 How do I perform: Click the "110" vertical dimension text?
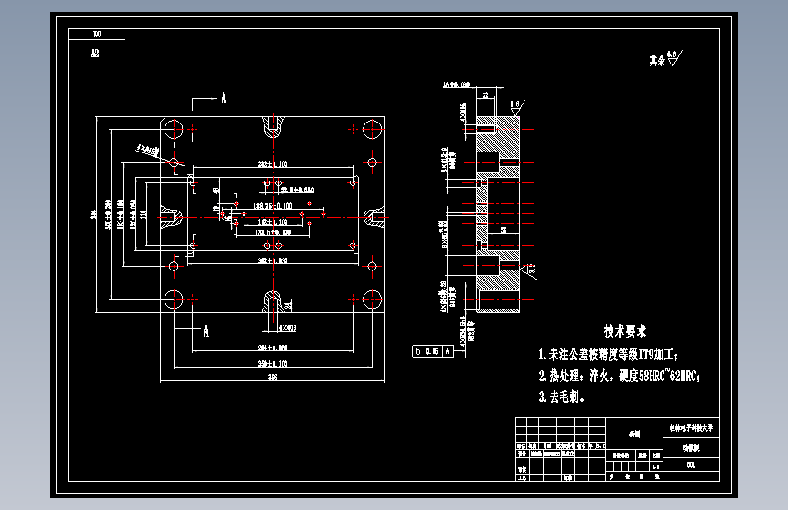(144, 214)
